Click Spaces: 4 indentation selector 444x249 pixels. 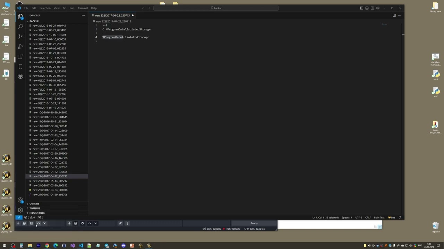coord(347,218)
